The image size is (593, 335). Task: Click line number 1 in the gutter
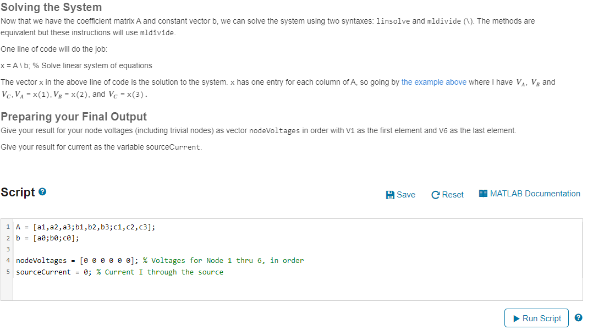7,226
